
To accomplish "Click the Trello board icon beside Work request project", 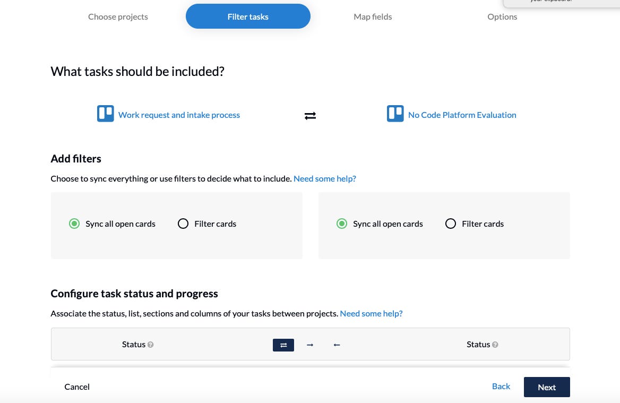I will (x=105, y=113).
